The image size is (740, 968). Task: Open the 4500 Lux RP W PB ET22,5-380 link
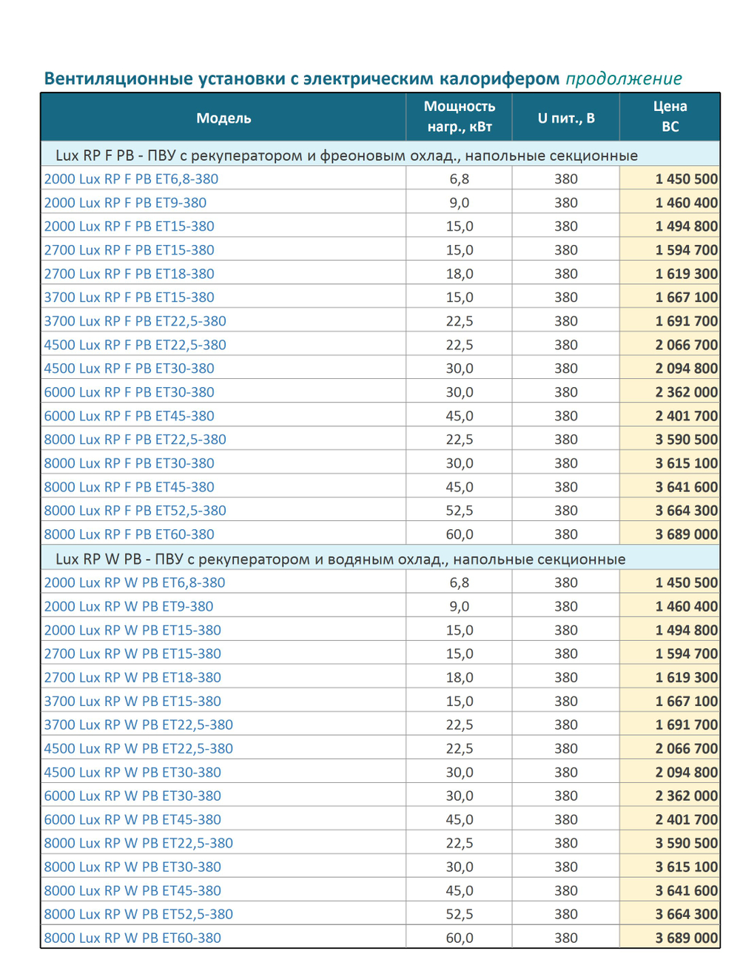(x=138, y=748)
